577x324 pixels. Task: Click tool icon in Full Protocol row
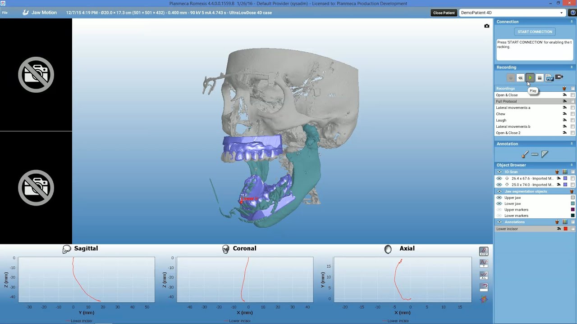coord(564,101)
